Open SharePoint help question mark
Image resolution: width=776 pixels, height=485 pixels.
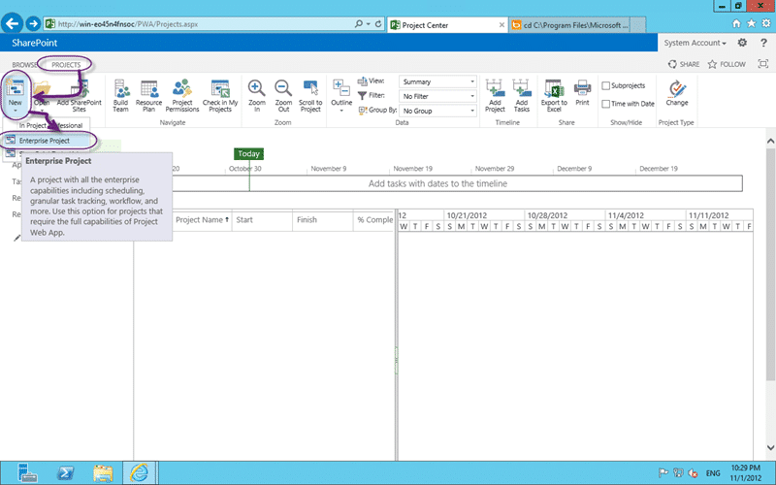click(x=763, y=43)
